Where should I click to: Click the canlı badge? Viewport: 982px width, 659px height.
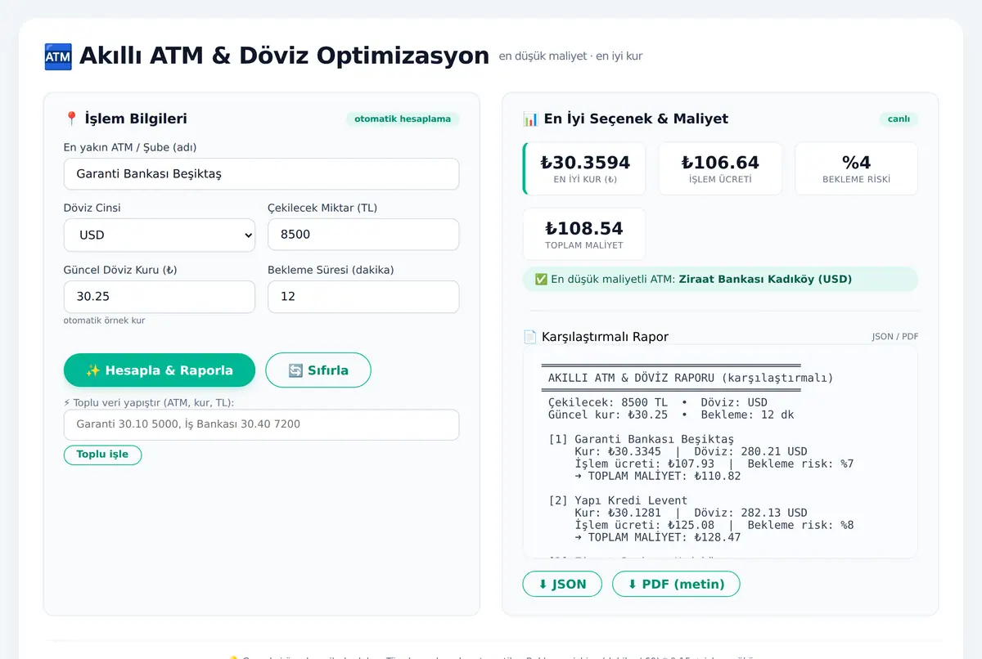[899, 119]
